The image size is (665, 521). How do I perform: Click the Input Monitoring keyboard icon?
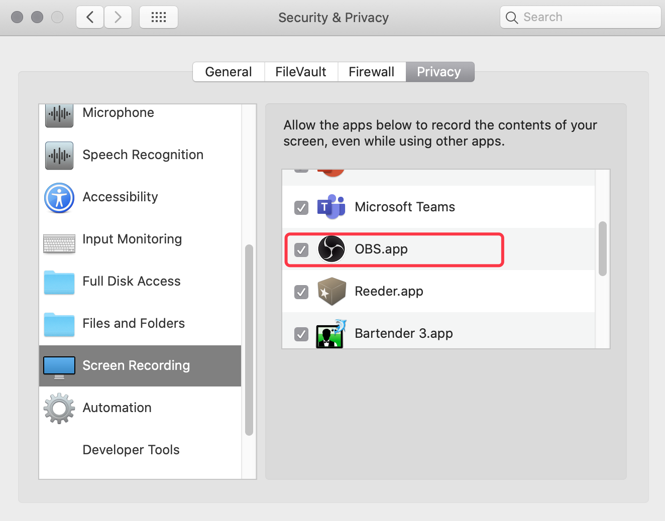tap(59, 243)
